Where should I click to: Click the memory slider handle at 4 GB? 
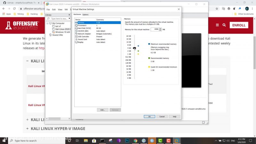click(x=134, y=48)
